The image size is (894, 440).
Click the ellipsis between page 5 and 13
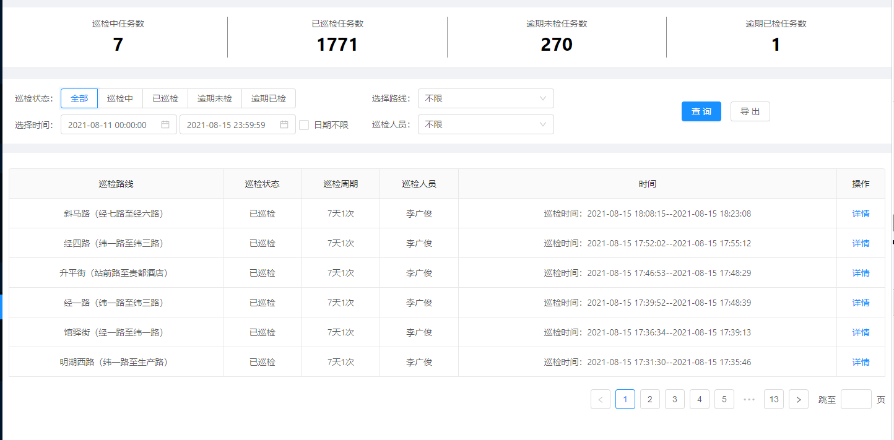coord(749,399)
